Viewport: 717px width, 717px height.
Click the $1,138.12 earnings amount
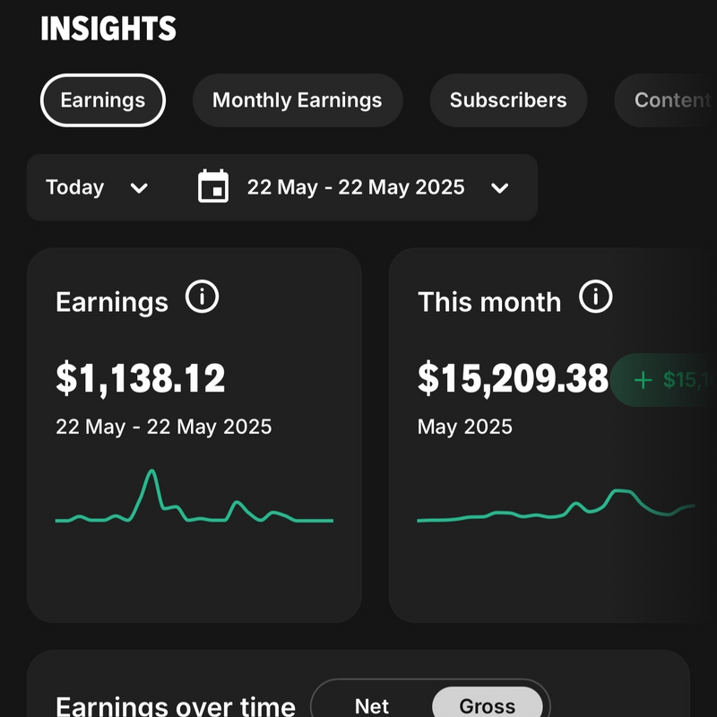point(141,379)
